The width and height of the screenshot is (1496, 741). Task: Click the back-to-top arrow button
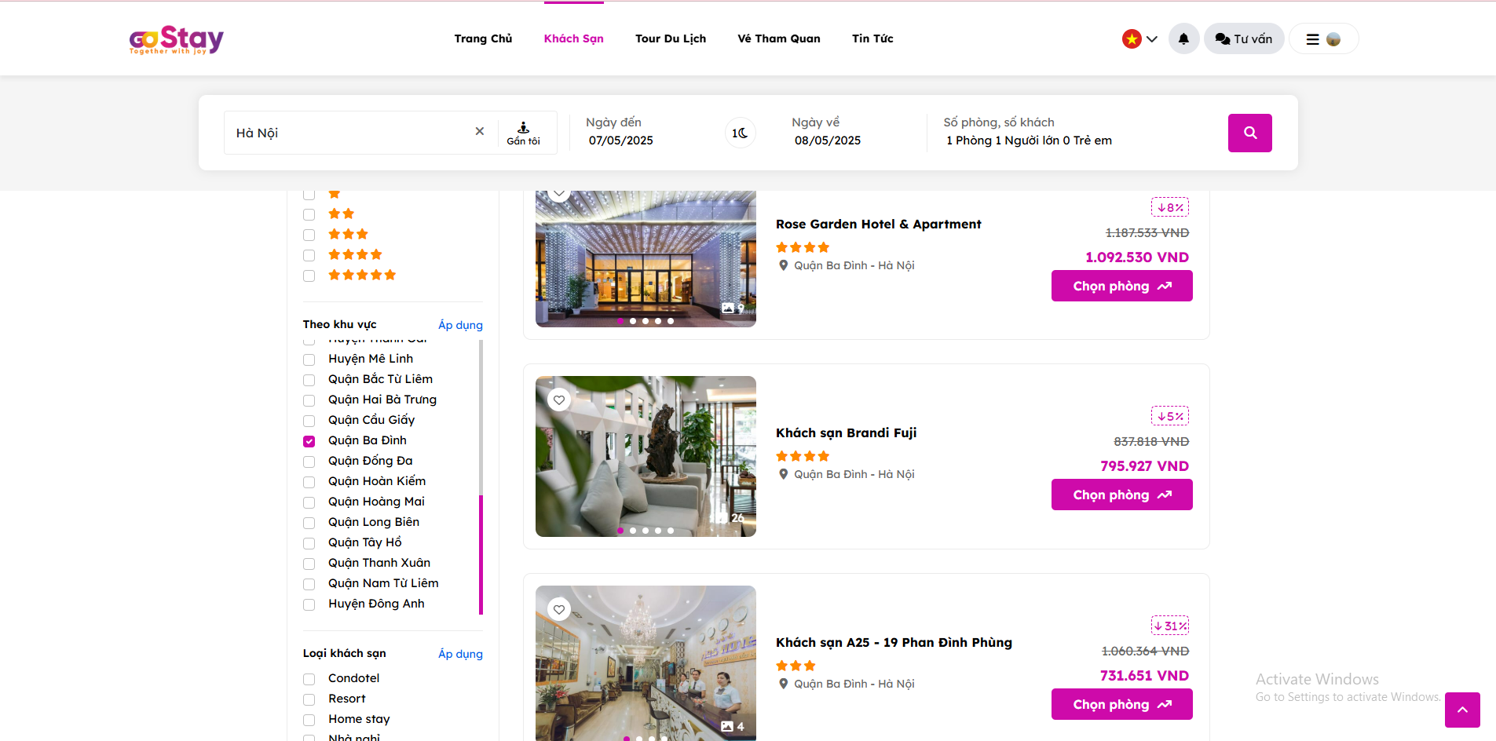(x=1462, y=710)
